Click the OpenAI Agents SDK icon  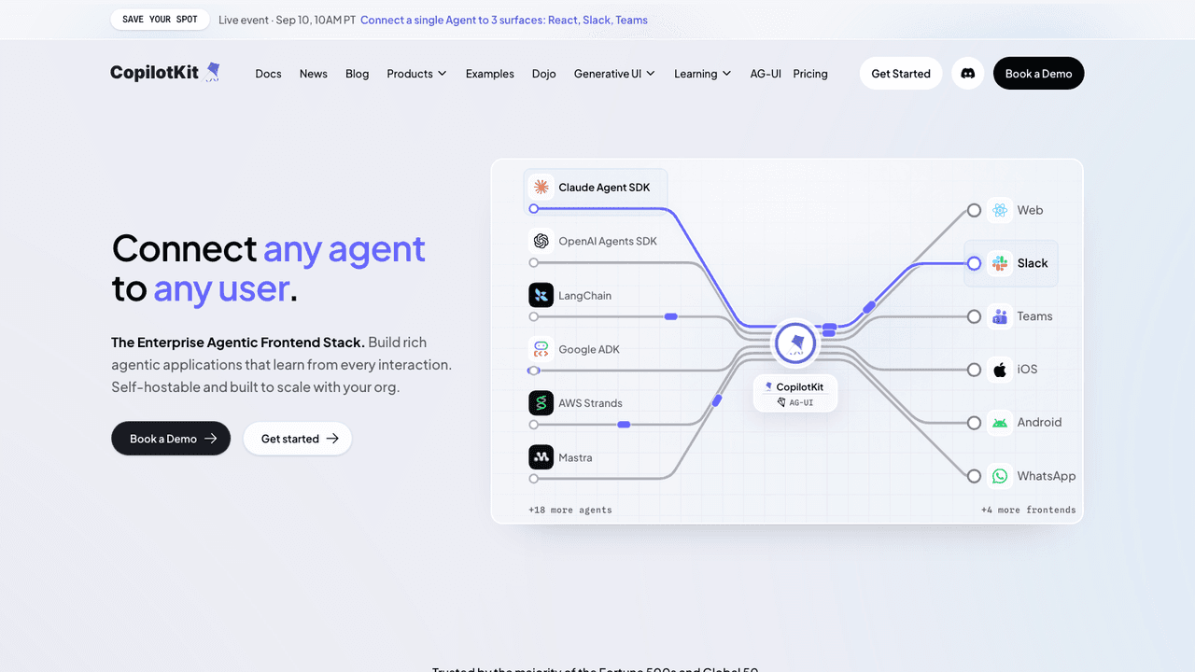(541, 241)
